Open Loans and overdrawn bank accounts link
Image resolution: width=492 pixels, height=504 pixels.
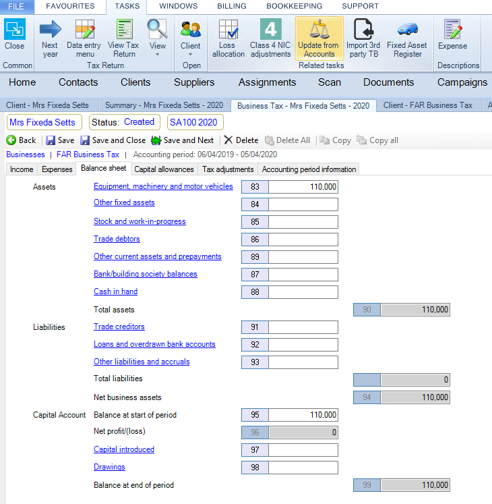click(154, 344)
